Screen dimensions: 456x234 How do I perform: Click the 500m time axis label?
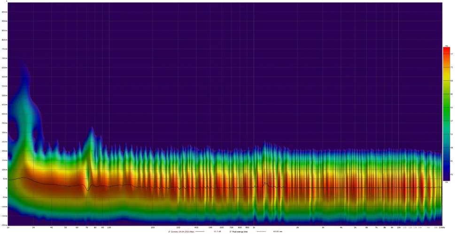[4, 95]
